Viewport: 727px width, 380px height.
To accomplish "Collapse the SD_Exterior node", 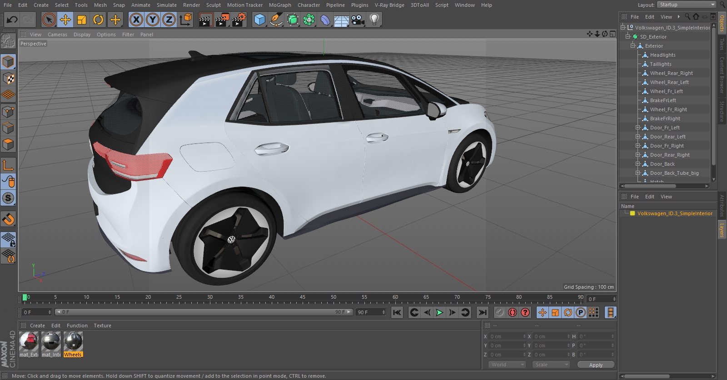I will tap(627, 37).
